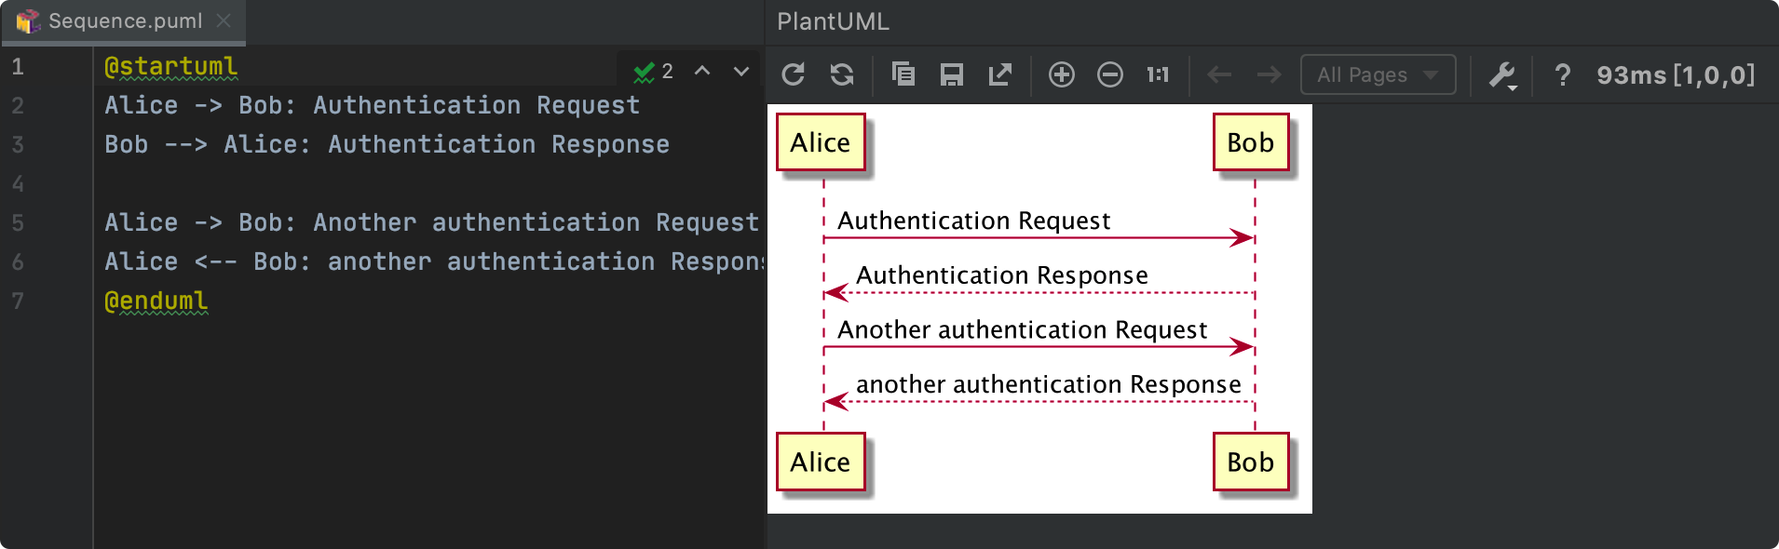Click 'Another authentication Request' diagram label
This screenshot has height=549, width=1779.
pos(1023,329)
